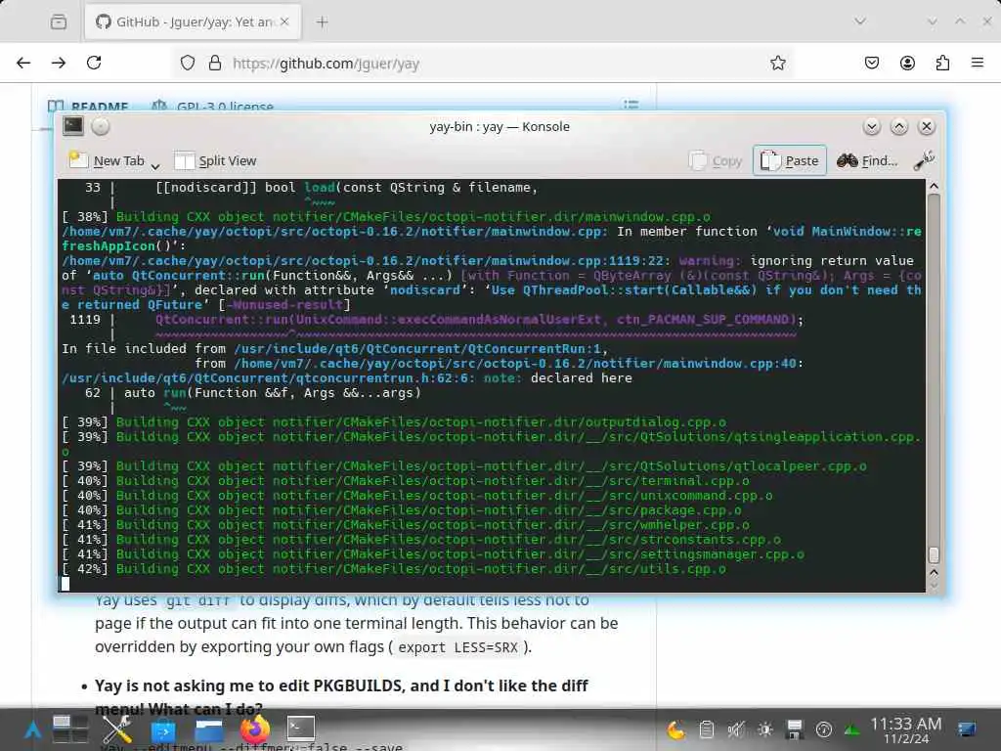Click the Paste button in Konsole toolbar
This screenshot has width=1001, height=751.
(790, 160)
